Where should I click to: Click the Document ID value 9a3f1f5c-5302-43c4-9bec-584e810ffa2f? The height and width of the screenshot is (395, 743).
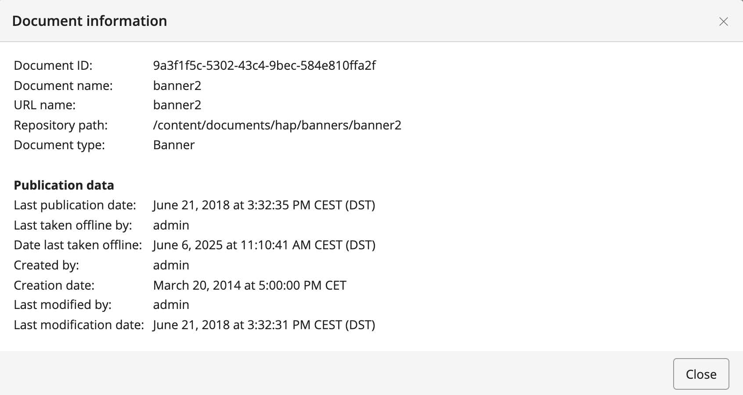tap(264, 65)
